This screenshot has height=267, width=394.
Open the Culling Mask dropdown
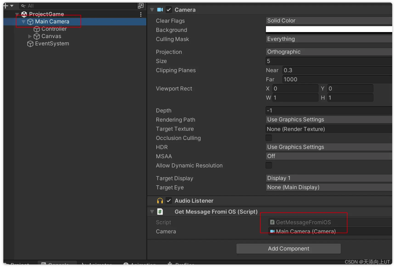[x=329, y=39]
